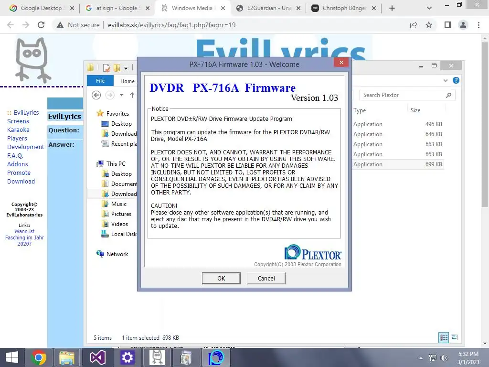Select the 699 KB Application file row
489x367 pixels.
click(x=398, y=164)
